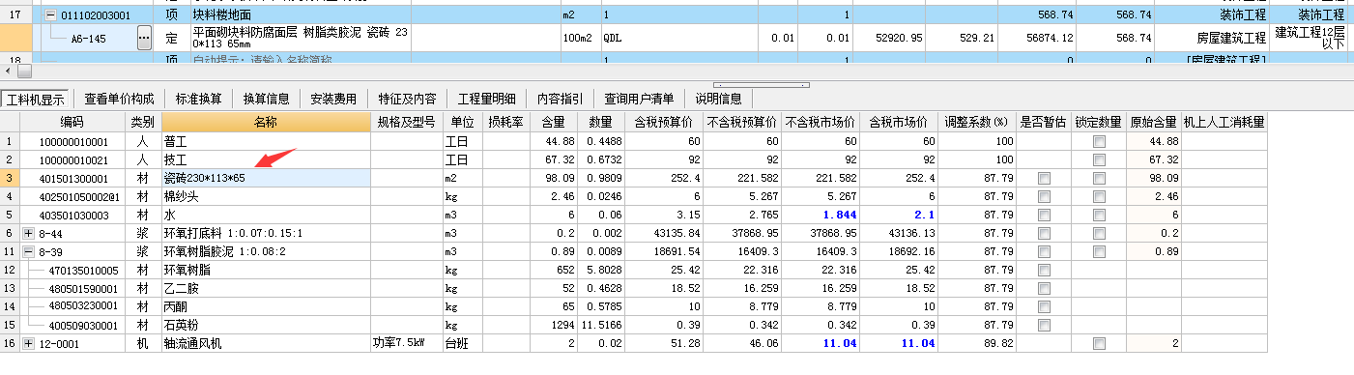
Task: Select the 棉纱头 name cell
Action: click(266, 196)
